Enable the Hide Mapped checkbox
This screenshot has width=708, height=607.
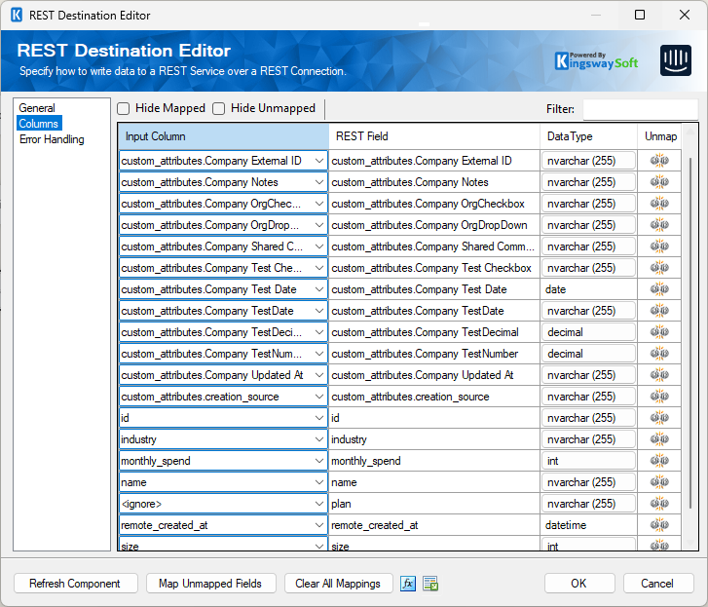[124, 108]
